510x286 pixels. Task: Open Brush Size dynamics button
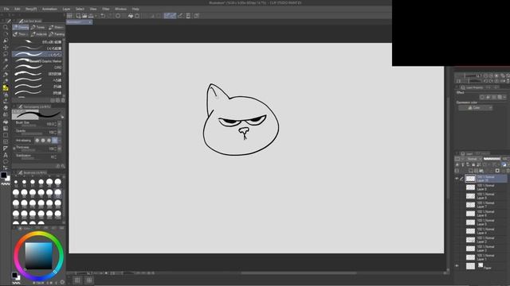60,124
